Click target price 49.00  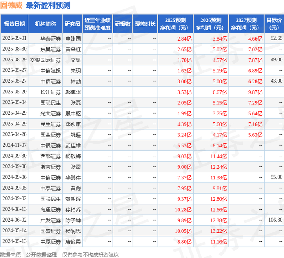point(277,60)
